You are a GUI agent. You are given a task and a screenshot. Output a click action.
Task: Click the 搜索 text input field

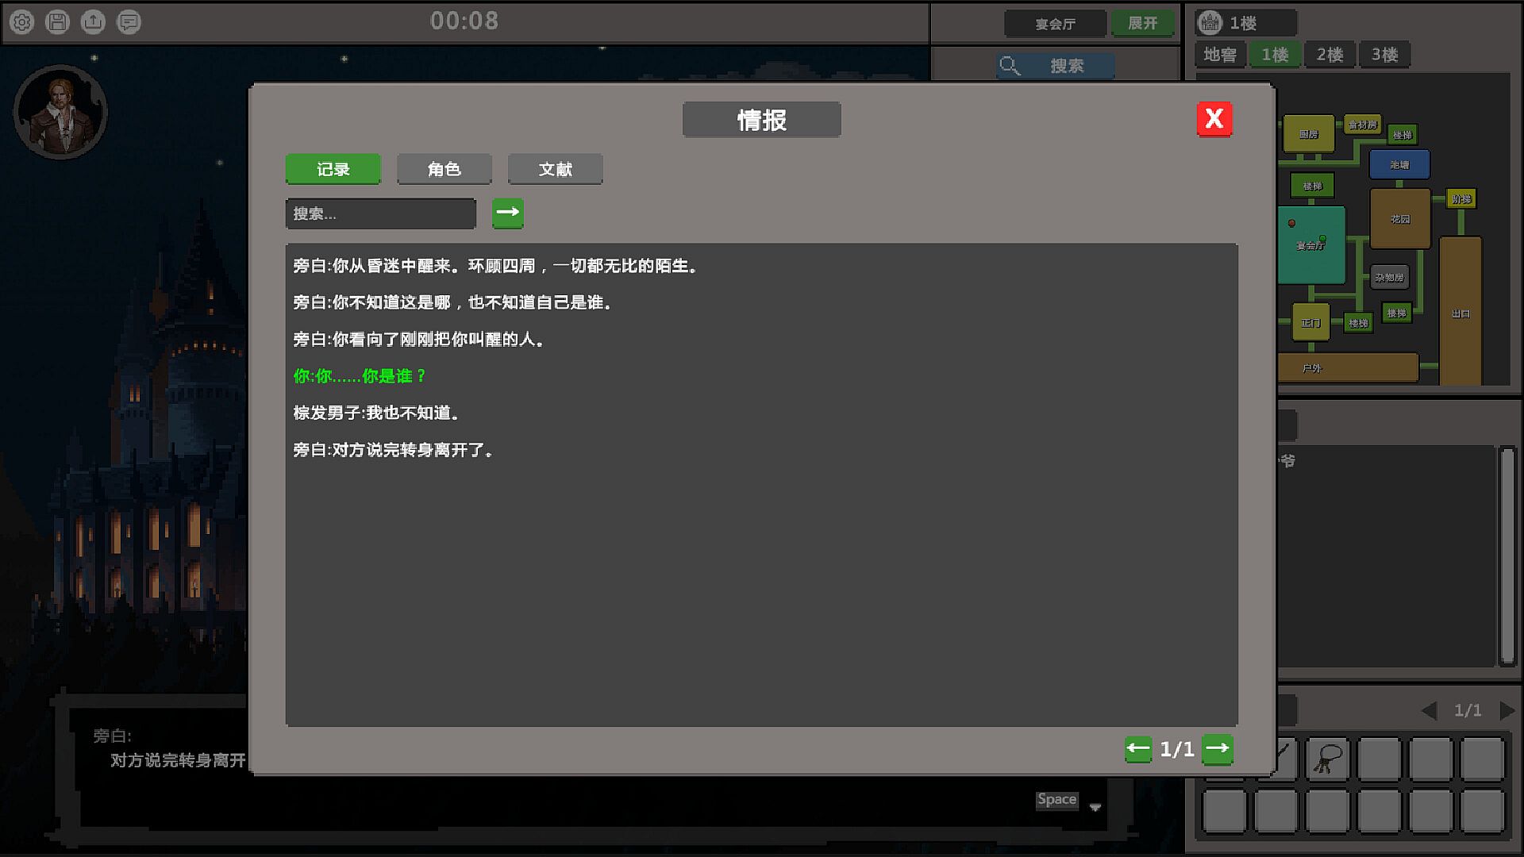380,213
